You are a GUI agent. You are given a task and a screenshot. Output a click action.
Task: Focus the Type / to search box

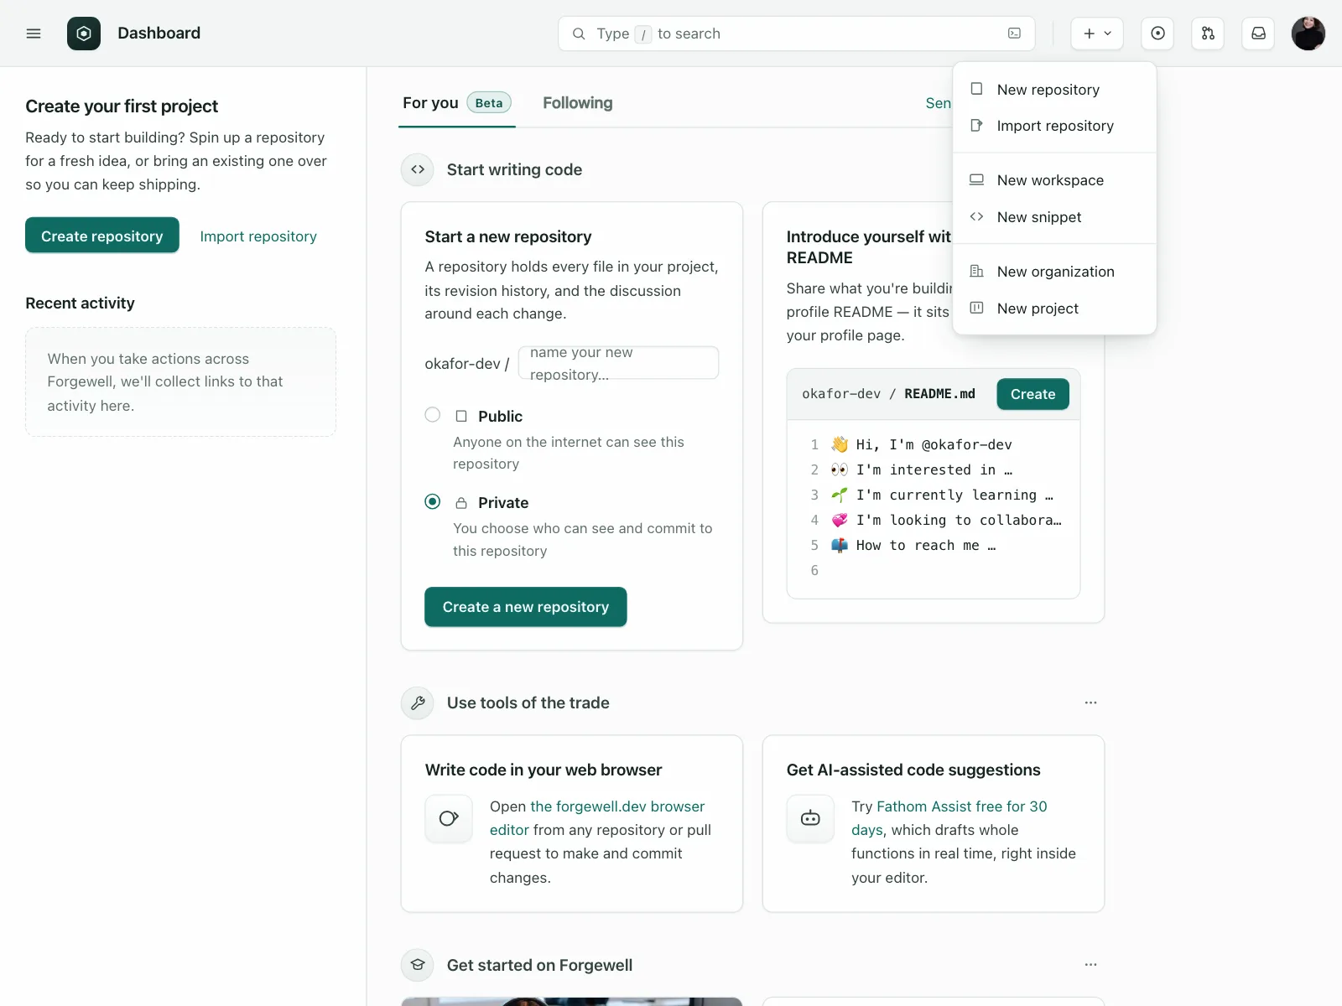click(797, 34)
